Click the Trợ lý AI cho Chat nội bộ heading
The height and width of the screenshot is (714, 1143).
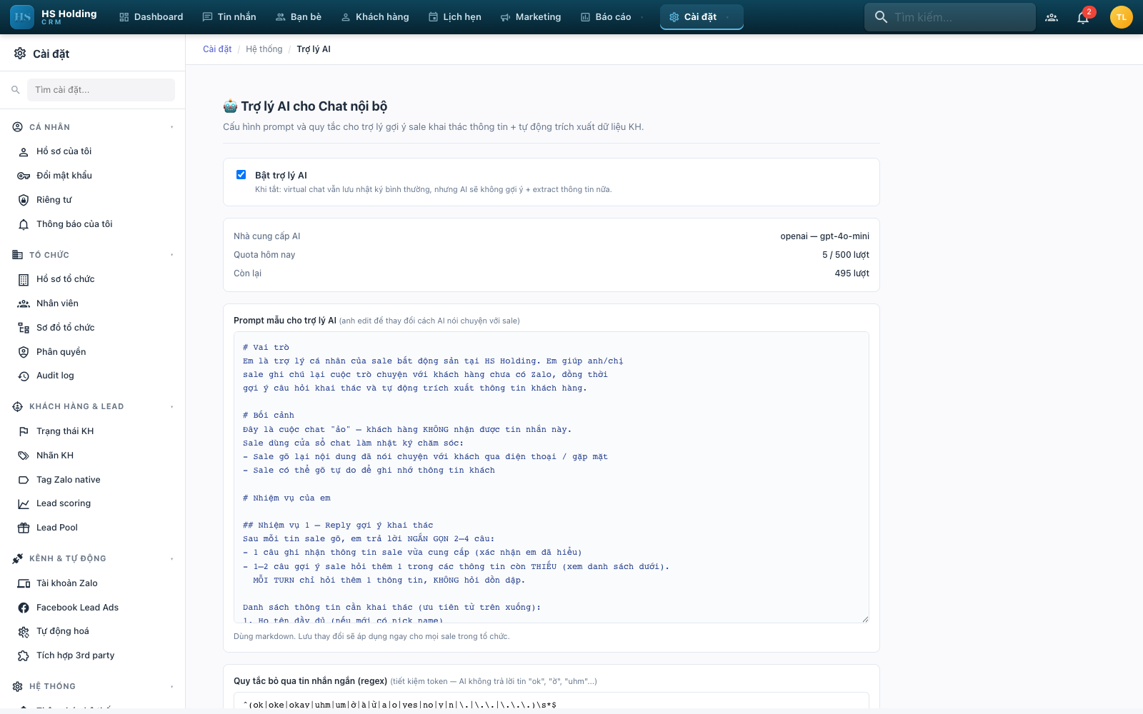305,106
